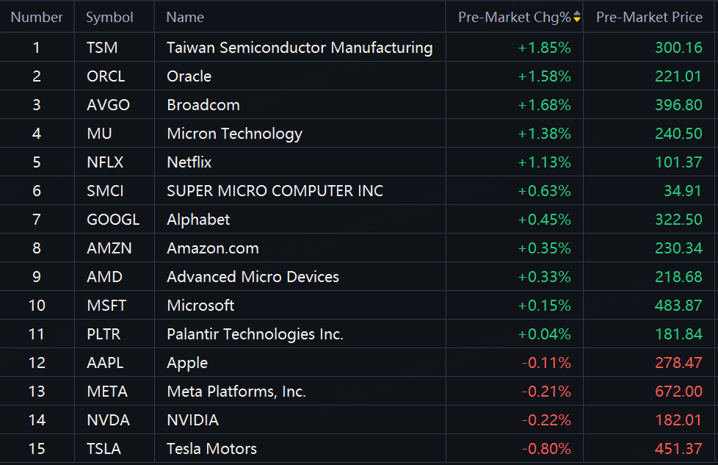The image size is (718, 465).
Task: Sort by the Number column header
Action: (37, 17)
